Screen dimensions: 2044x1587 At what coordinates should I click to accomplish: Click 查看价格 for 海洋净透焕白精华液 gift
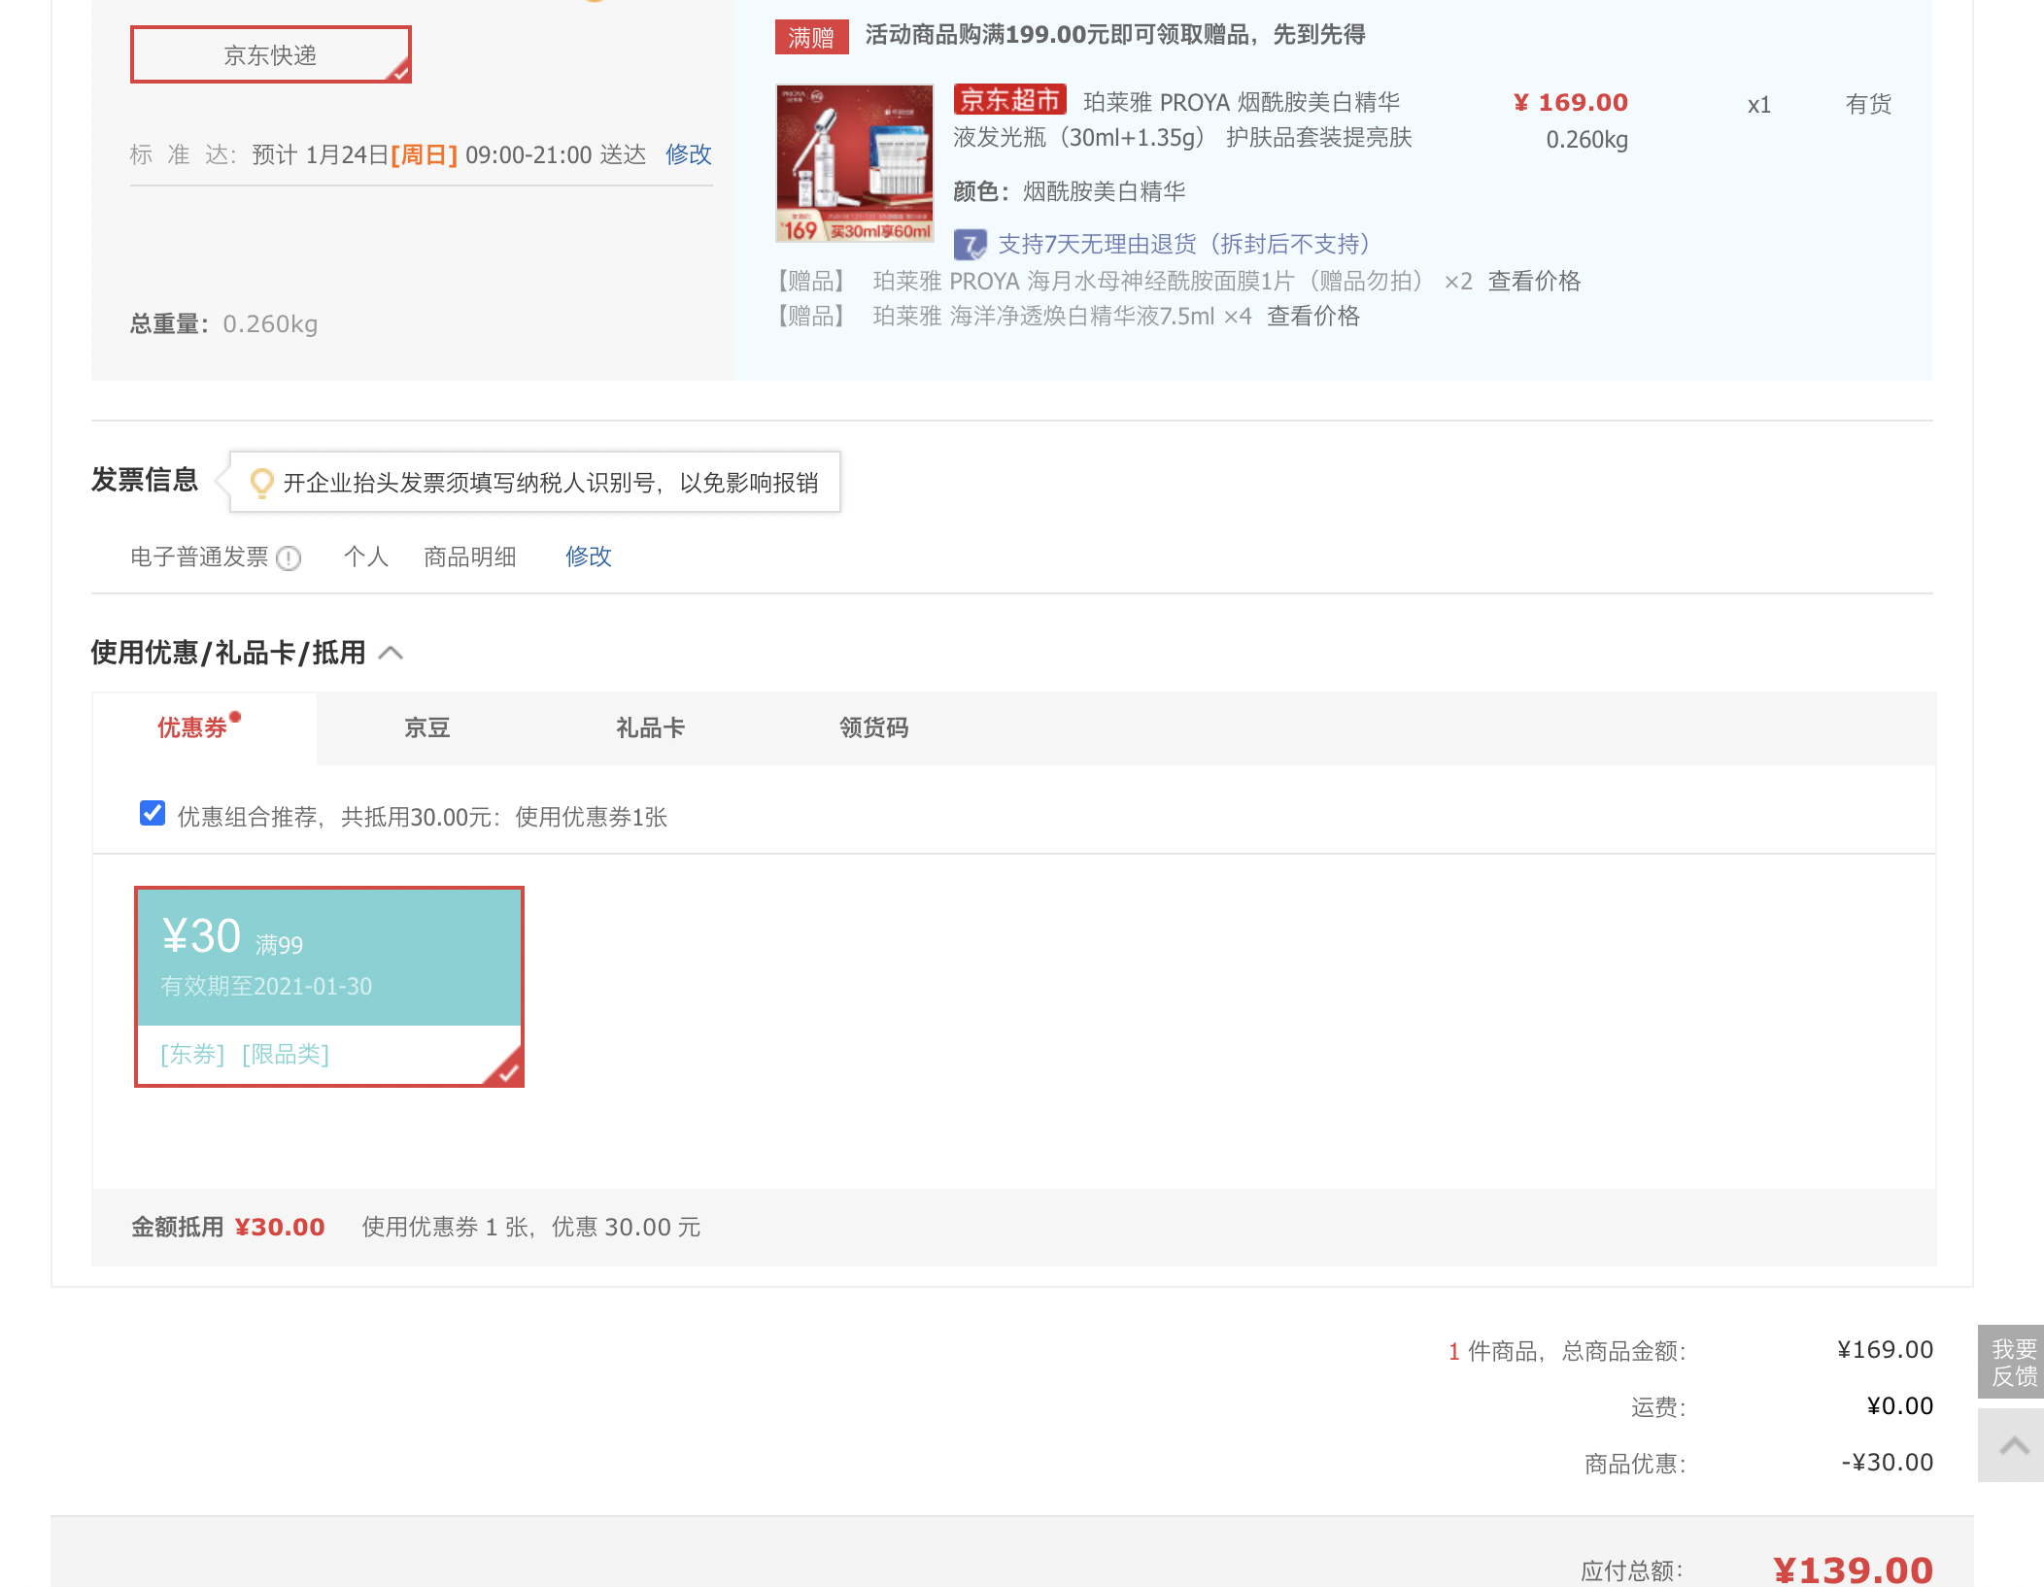1313,317
